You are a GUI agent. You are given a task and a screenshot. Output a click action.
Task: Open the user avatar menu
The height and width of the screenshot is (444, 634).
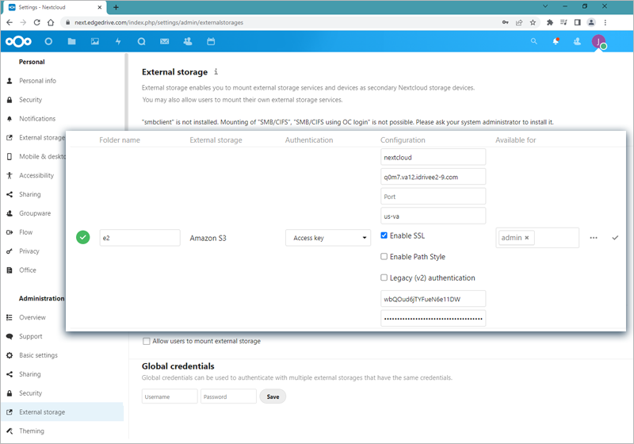pos(599,42)
